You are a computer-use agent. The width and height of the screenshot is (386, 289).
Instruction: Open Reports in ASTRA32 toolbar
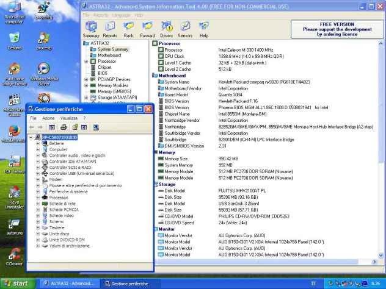click(x=110, y=29)
